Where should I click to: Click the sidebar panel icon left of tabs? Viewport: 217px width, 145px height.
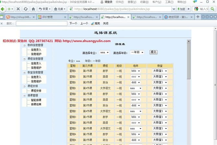point(2,17)
